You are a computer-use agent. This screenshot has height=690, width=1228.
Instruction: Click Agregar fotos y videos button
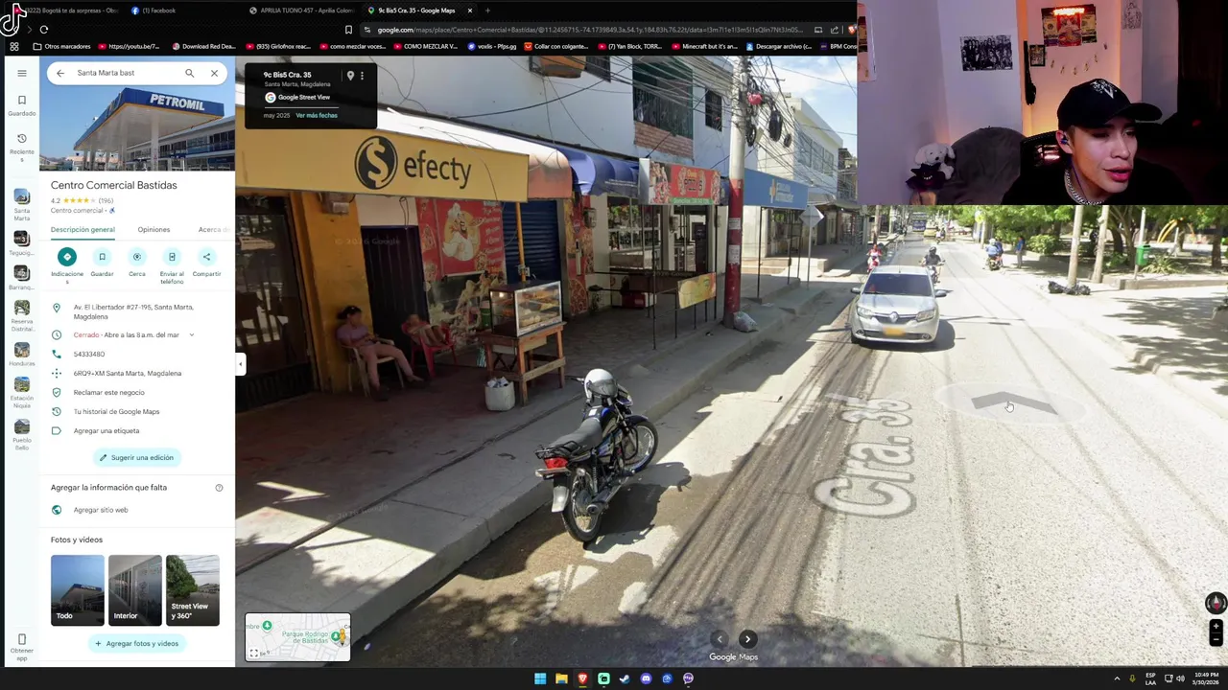[136, 643]
